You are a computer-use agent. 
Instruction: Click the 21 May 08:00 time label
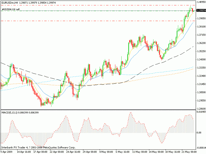(x=189, y=152)
